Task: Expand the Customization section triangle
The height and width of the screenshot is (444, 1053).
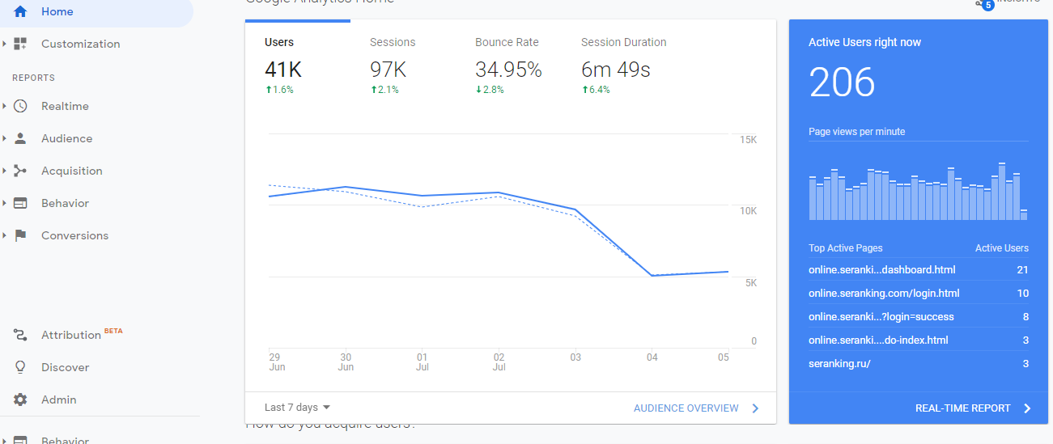Action: [x=4, y=44]
